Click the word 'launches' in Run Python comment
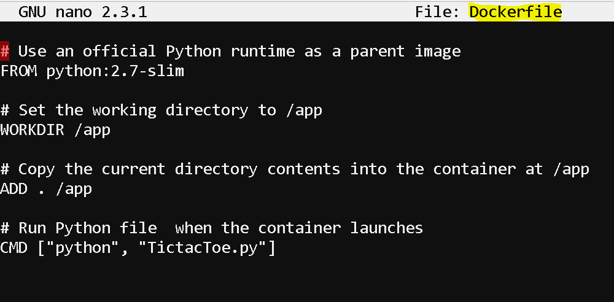This screenshot has height=302, width=614. pos(386,228)
